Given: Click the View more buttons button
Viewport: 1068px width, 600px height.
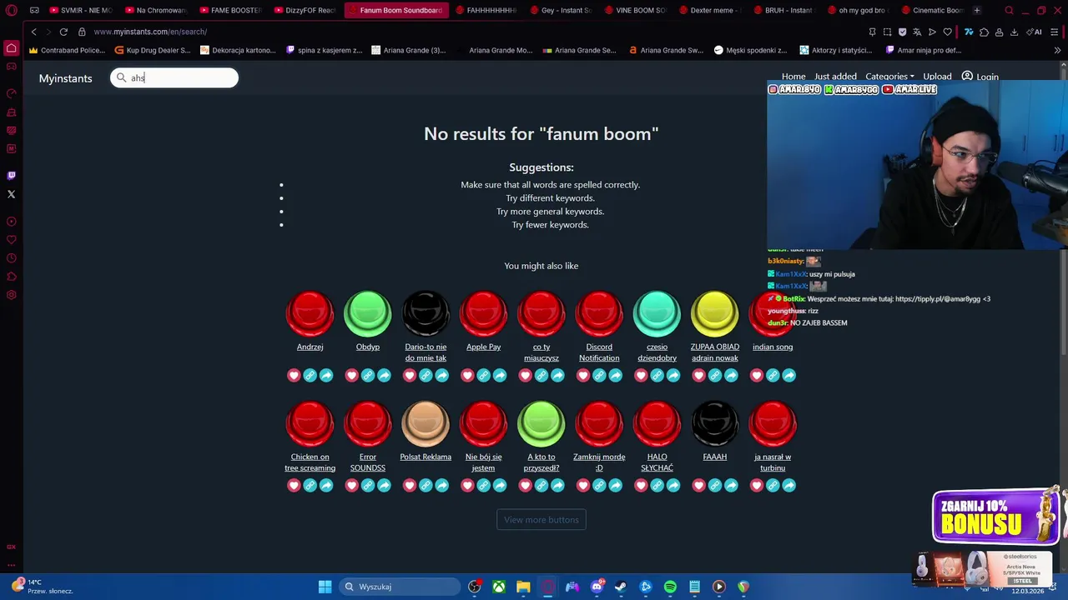Looking at the screenshot, I should (x=542, y=520).
